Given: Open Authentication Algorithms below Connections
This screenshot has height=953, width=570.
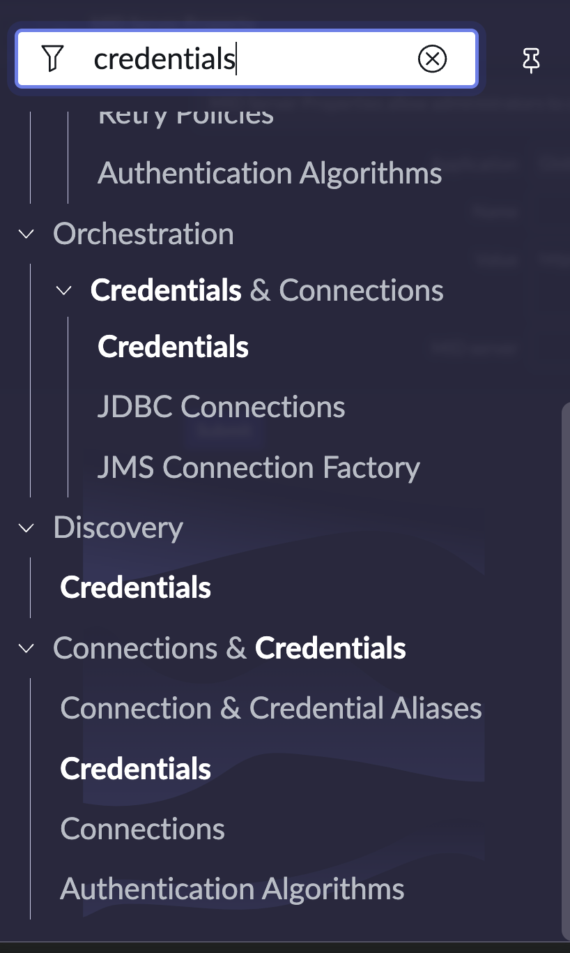Looking at the screenshot, I should [232, 889].
